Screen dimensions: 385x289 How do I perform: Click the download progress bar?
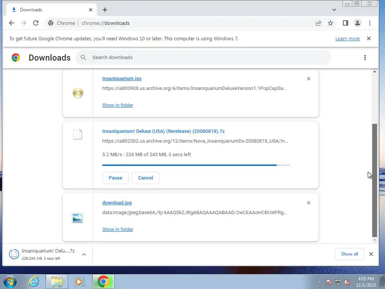[196, 165]
